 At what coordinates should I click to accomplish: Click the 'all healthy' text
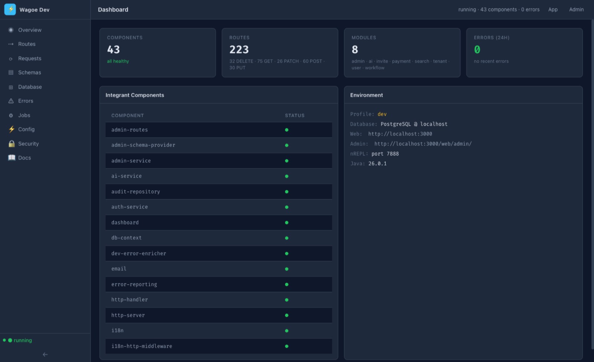(118, 61)
